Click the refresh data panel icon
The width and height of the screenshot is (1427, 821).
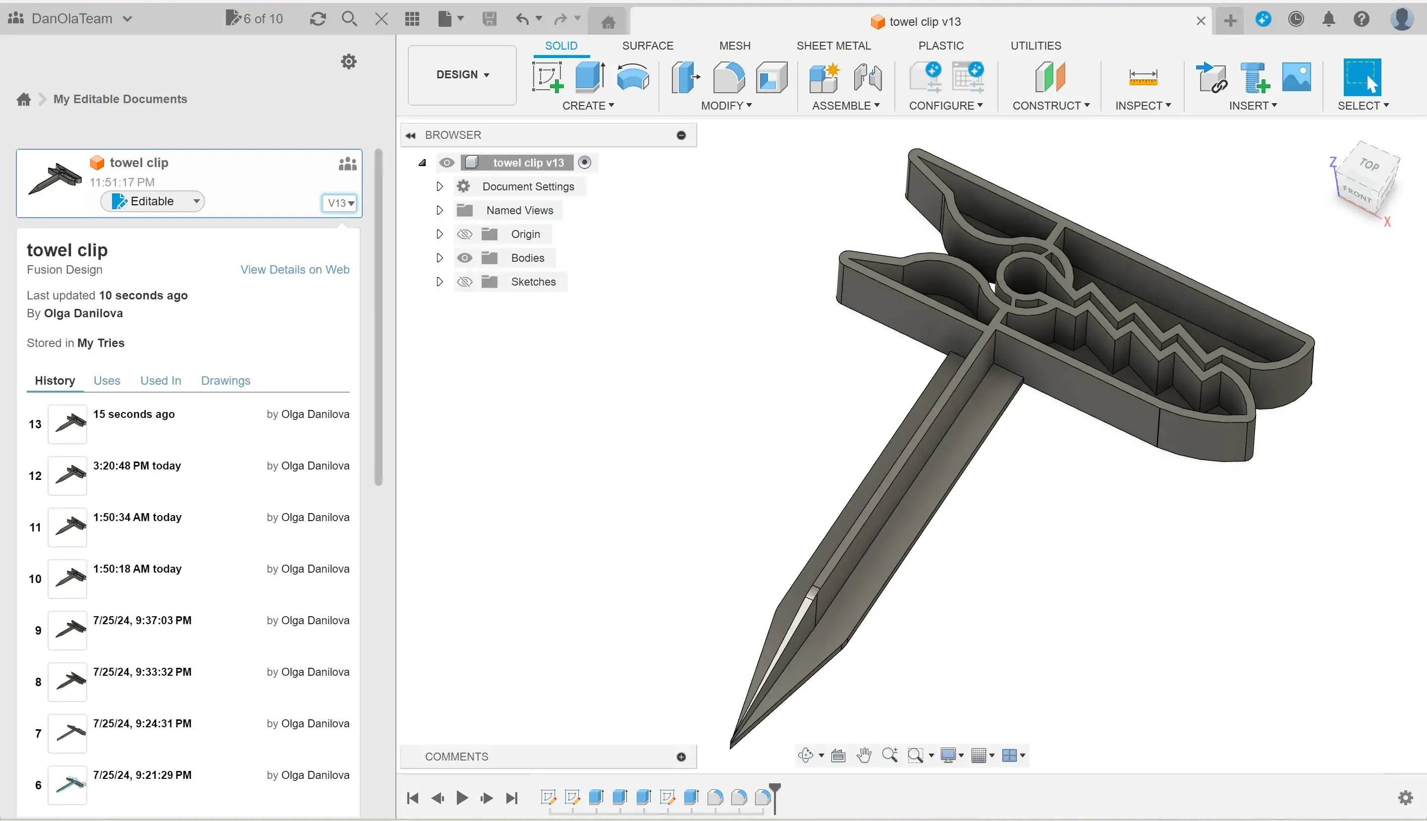(x=318, y=19)
